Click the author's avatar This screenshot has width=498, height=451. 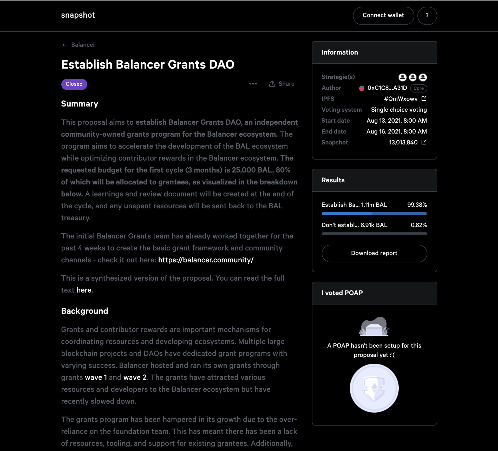tap(362, 88)
